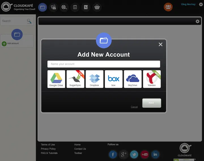Open the Oleg Nechay user name
Viewport: 204px width, 161px height.
[x=188, y=4]
